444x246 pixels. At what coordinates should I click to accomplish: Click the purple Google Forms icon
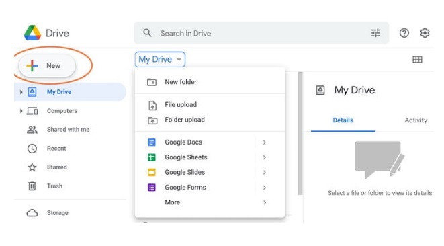pos(152,188)
